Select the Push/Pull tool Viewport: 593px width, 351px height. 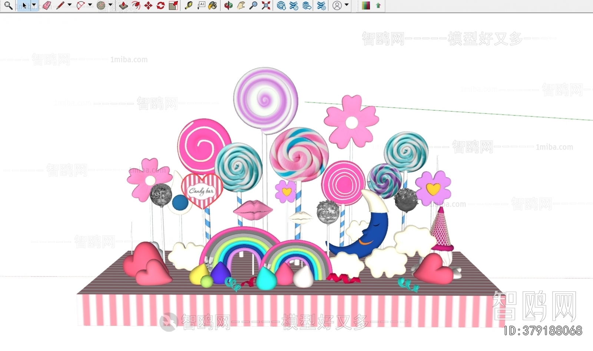(124, 6)
